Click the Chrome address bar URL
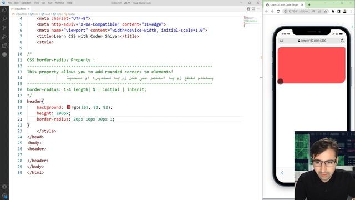The width and height of the screenshot is (355, 200). click(298, 11)
